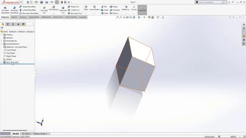The image size is (246, 138).
Task: Show the FeatureManager Design Tree tab
Action: coord(3,24)
